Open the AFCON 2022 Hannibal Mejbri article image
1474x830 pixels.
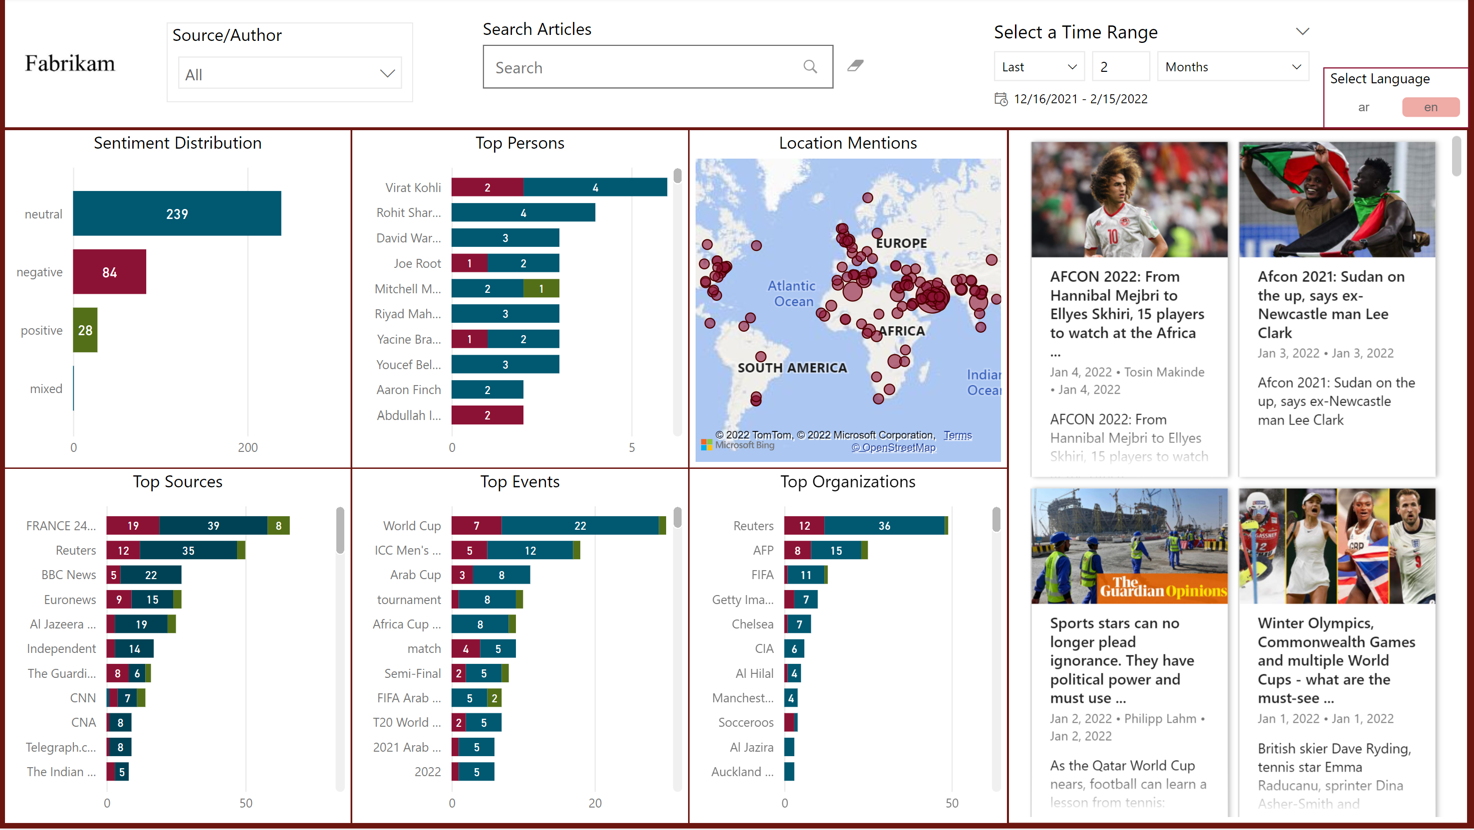coord(1129,200)
